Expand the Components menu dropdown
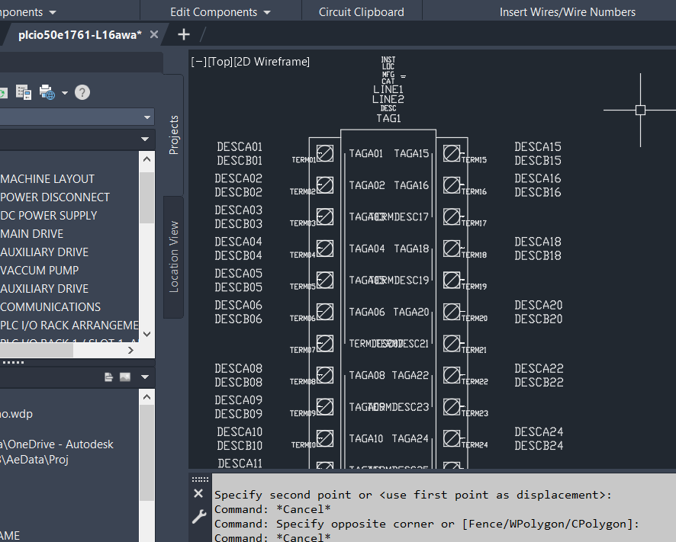Image resolution: width=676 pixels, height=542 pixels. 51,11
